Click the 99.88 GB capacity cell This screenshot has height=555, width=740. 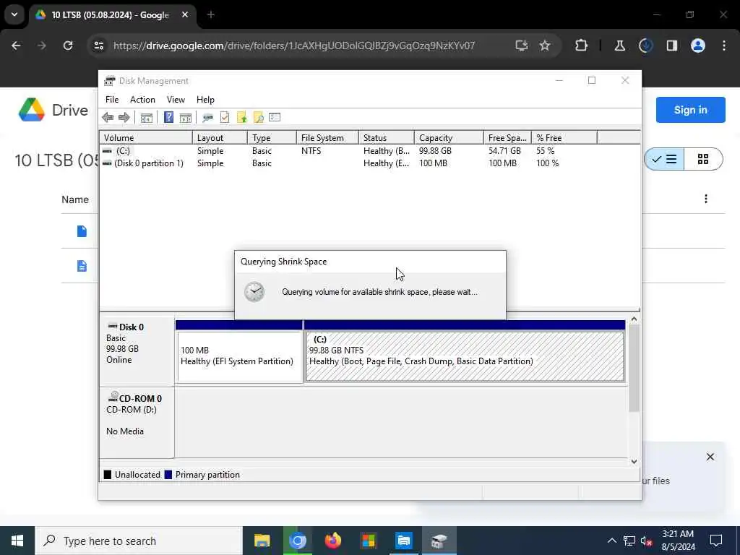[x=435, y=151]
